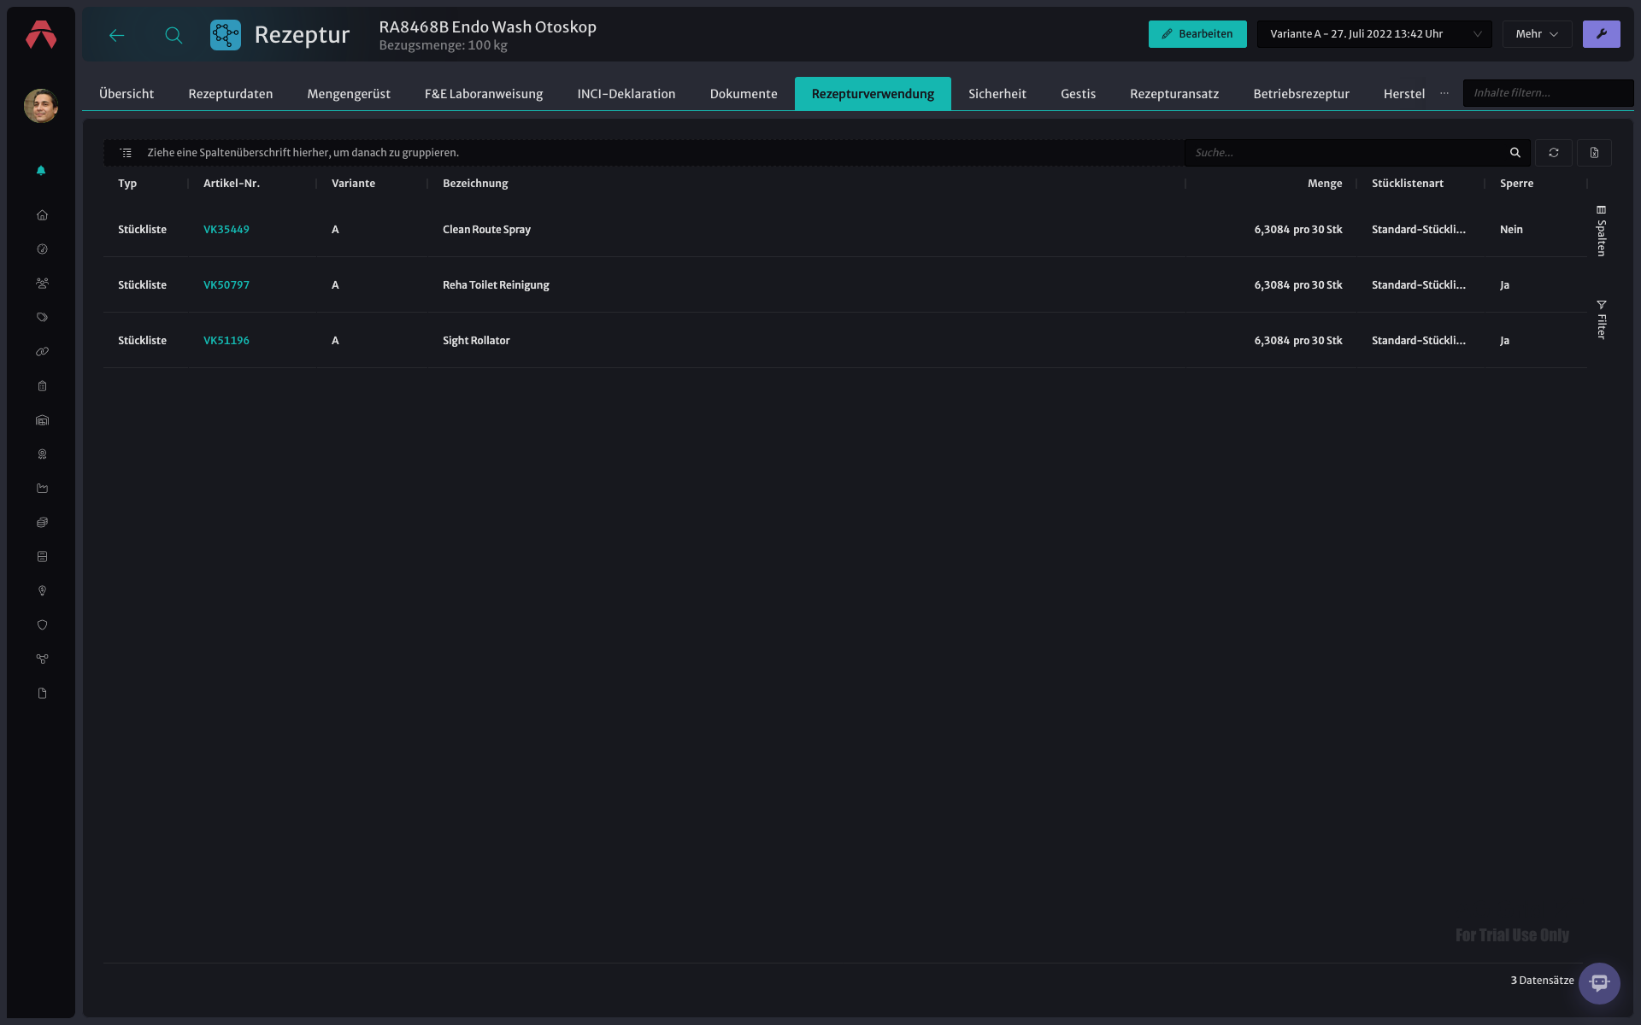This screenshot has height=1025, width=1641.
Task: Select the Rezepturverwendung tab
Action: 873,94
